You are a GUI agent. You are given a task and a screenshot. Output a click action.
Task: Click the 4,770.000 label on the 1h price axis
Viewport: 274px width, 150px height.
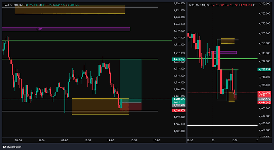pyautogui.click(x=265, y=23)
